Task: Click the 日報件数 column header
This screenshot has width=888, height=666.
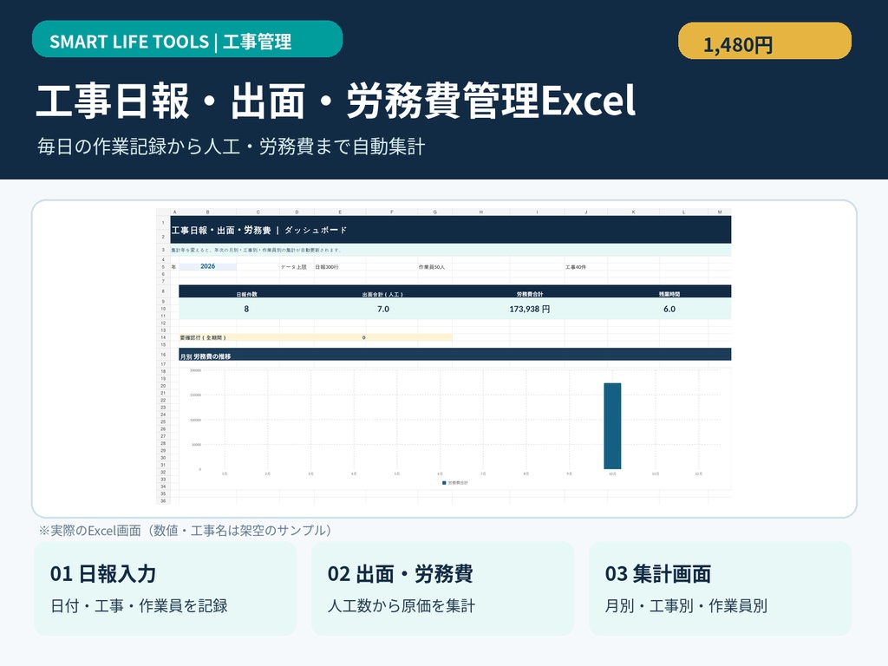Action: pos(246,295)
